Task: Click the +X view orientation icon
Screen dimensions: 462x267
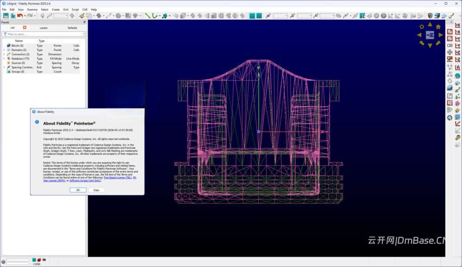Action: [457, 25]
